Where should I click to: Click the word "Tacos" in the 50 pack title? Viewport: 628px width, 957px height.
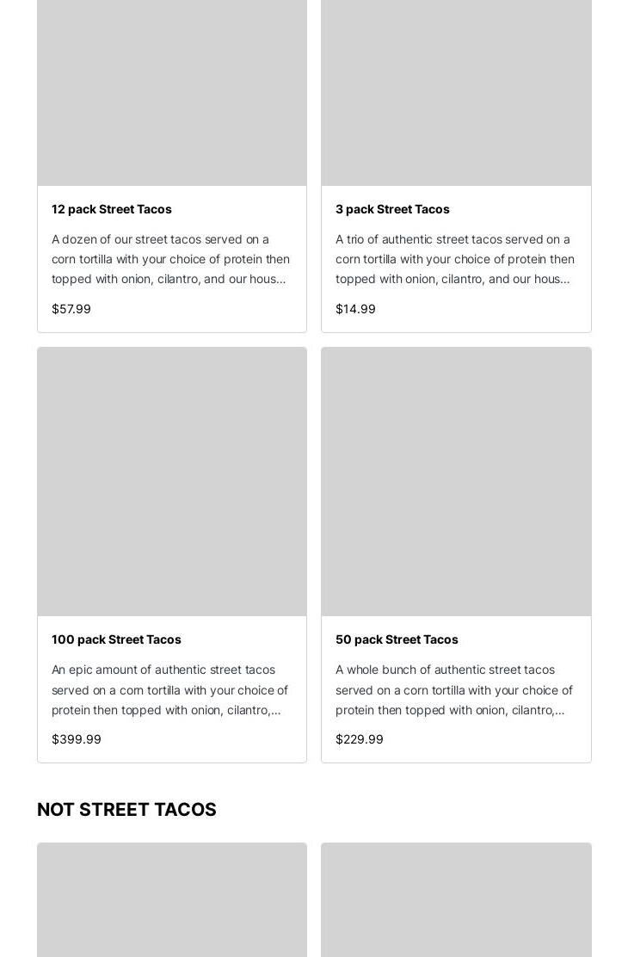tap(440, 639)
